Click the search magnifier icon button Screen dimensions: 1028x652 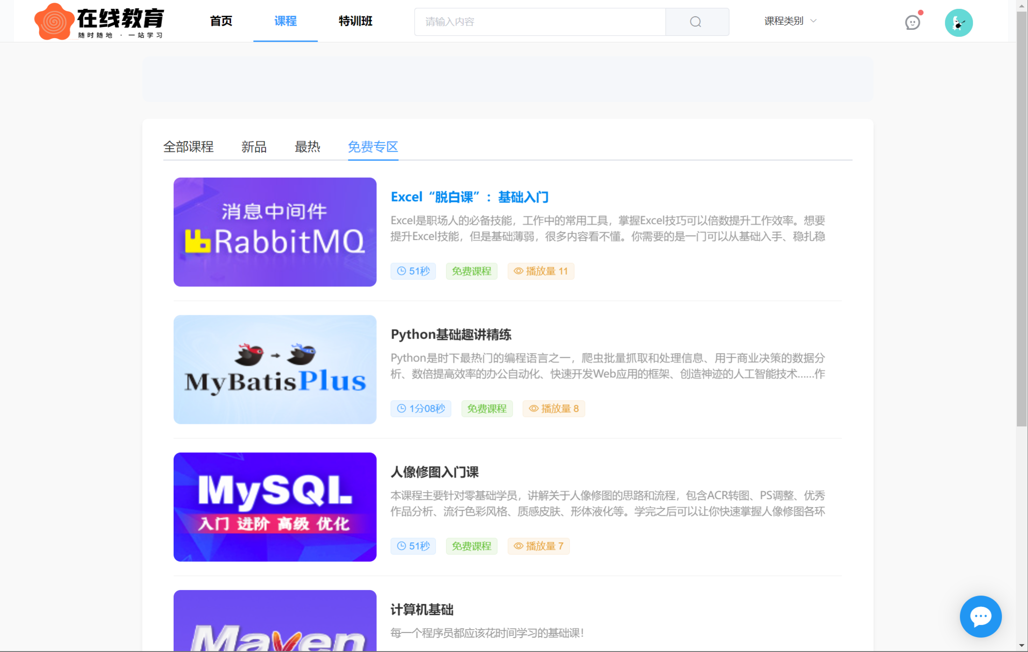point(696,22)
